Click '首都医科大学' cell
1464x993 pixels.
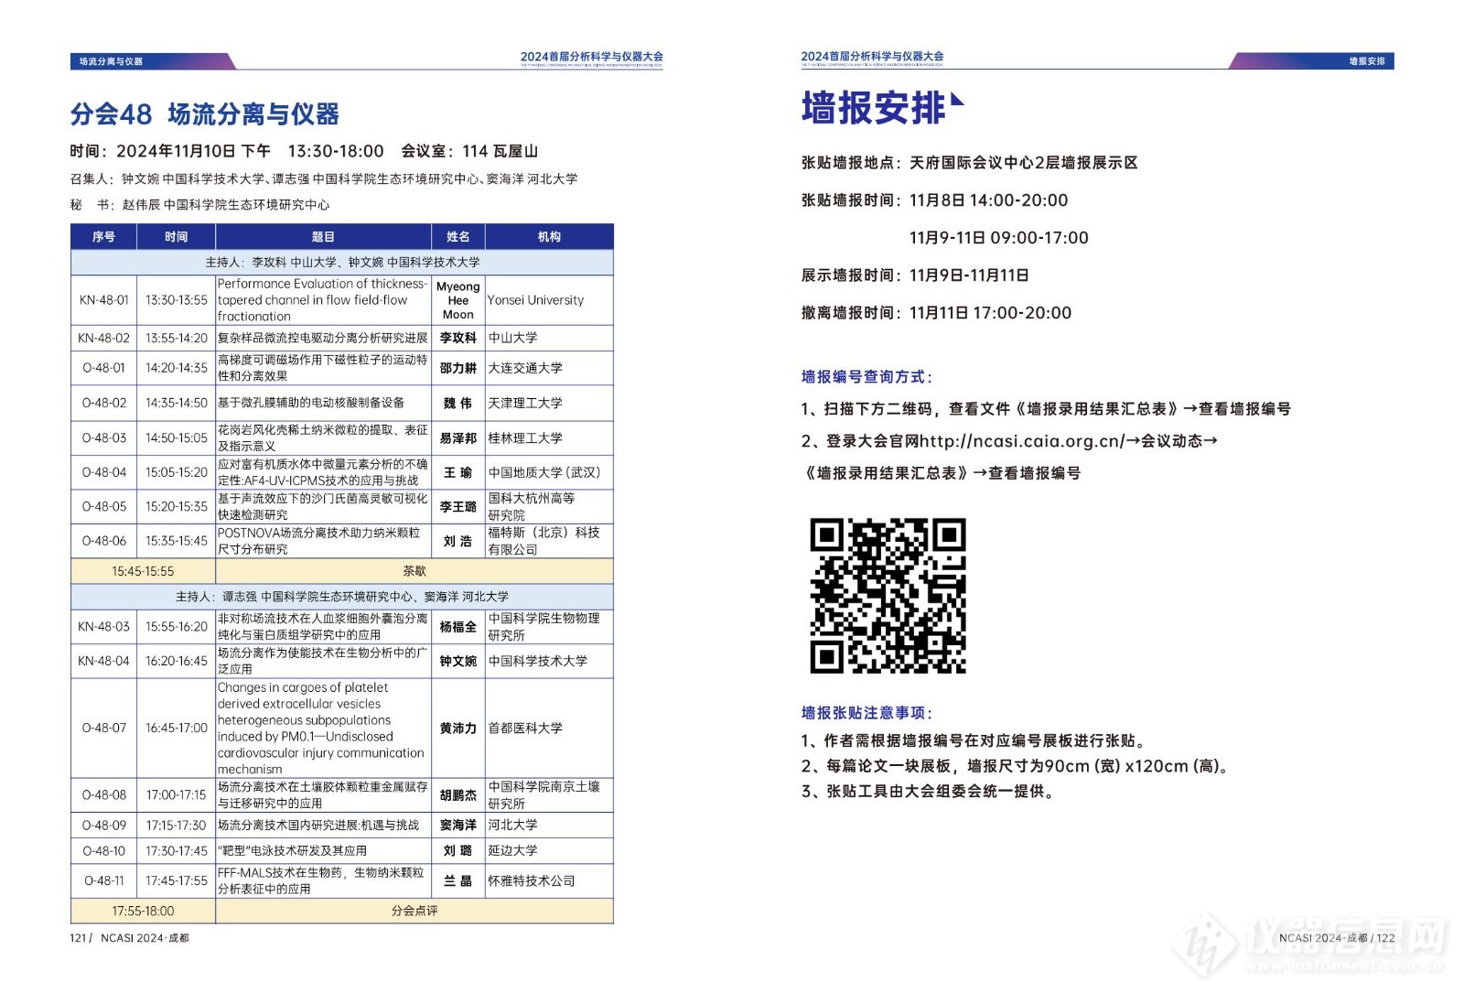[x=549, y=729]
